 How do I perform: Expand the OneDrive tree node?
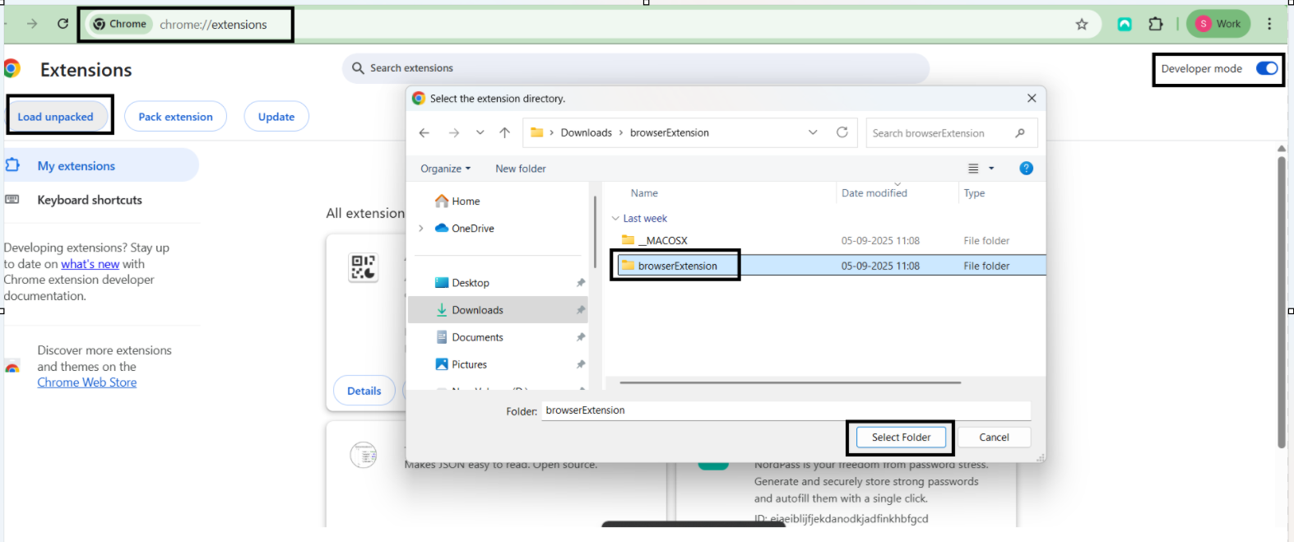pyautogui.click(x=421, y=229)
